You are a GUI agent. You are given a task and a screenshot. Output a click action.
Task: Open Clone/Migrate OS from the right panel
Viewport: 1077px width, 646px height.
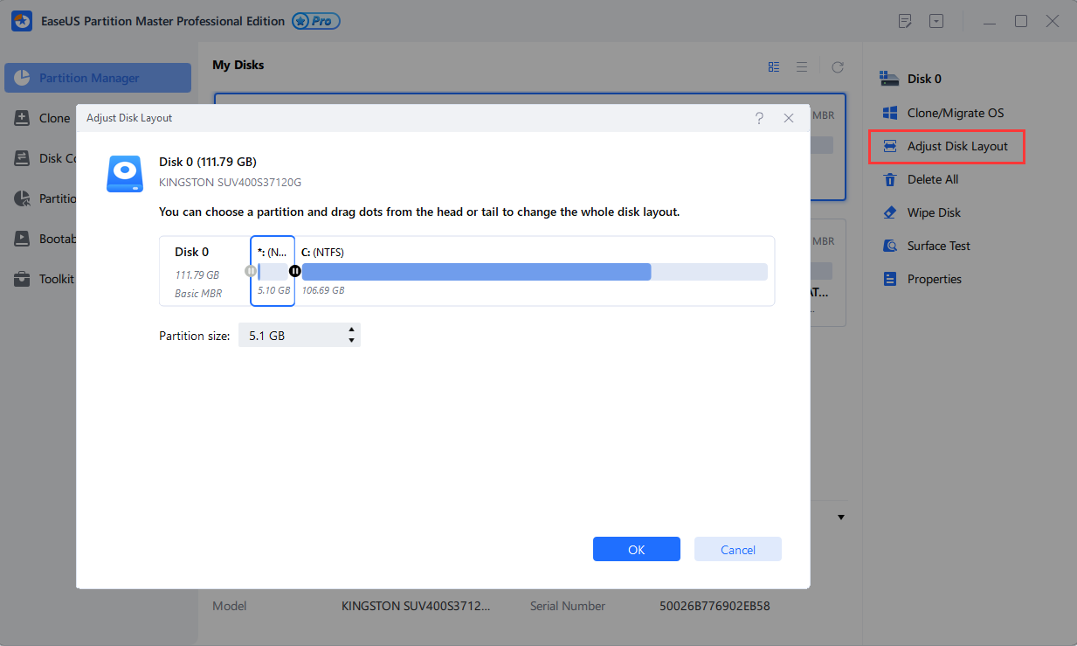[955, 113]
